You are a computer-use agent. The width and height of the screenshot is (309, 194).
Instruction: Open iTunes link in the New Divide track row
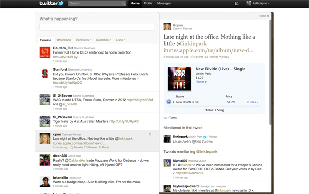(x=253, y=102)
